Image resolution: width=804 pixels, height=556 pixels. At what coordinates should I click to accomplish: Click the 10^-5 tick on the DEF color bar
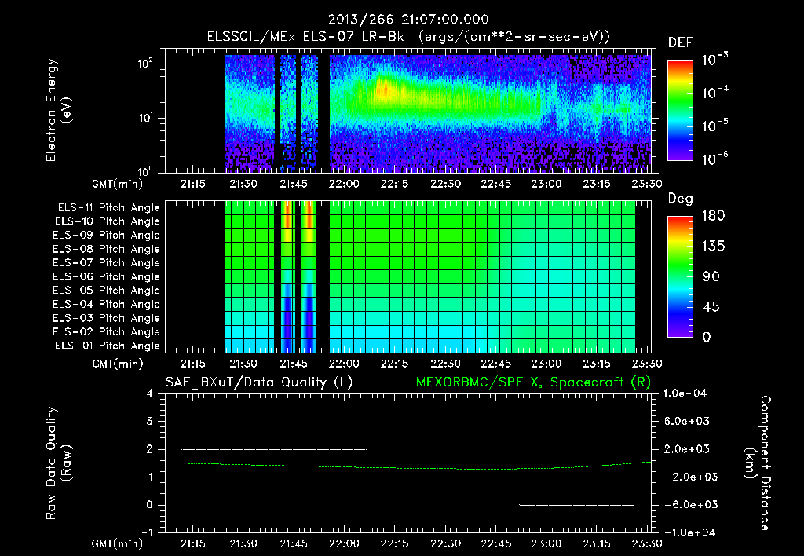[714, 126]
